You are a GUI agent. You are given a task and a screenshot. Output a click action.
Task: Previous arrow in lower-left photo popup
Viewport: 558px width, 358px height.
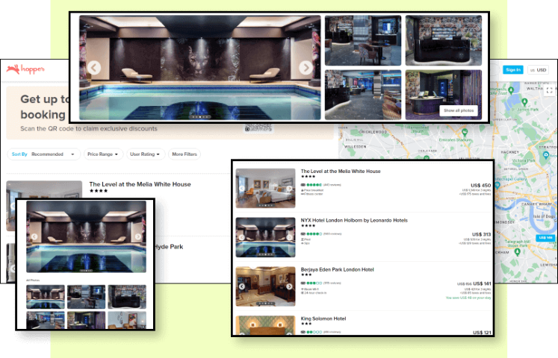tap(34, 236)
